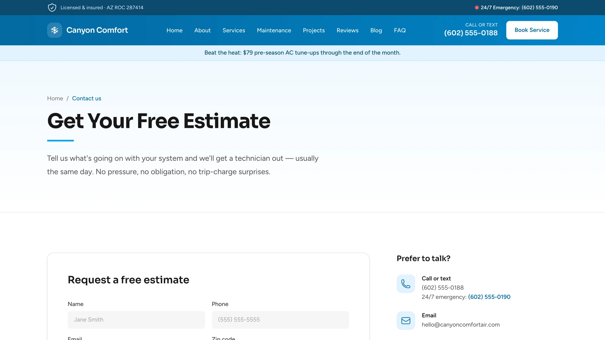Click the $79 AC tune-up promo banner
Screen dimensions: 605x340
coord(302,53)
